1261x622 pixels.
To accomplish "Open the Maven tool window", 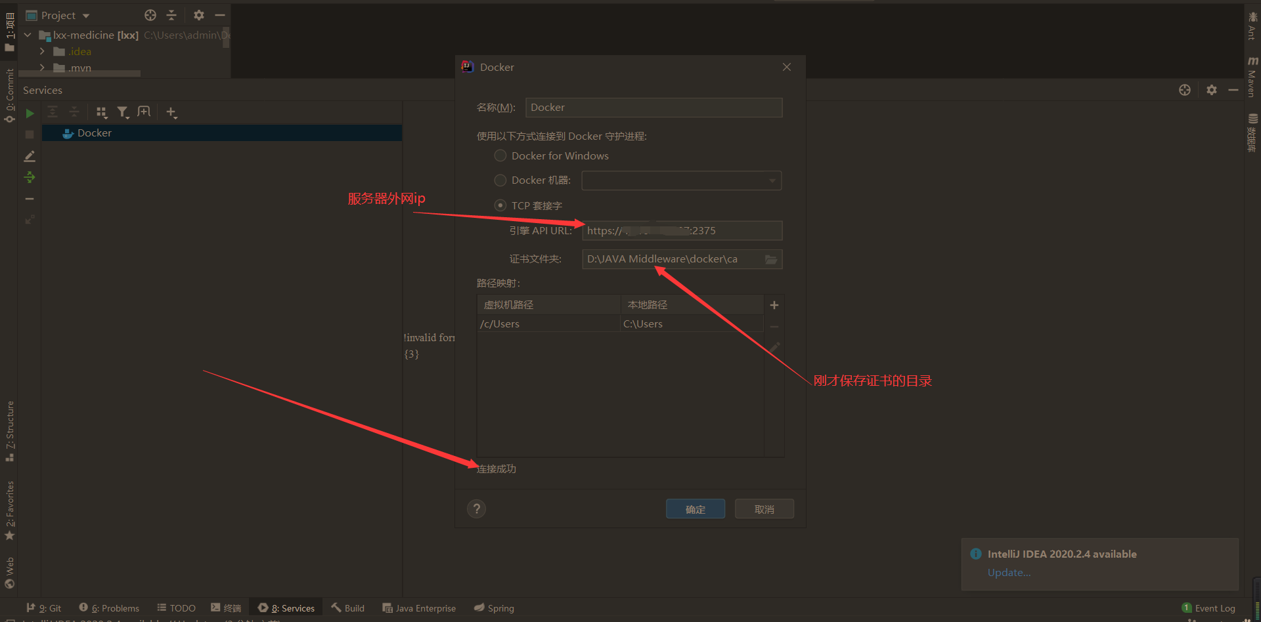I will [x=1252, y=76].
